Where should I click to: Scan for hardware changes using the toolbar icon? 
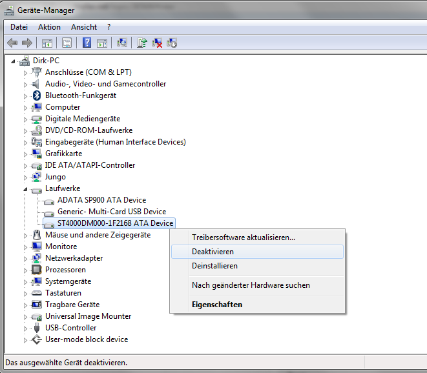(x=122, y=43)
